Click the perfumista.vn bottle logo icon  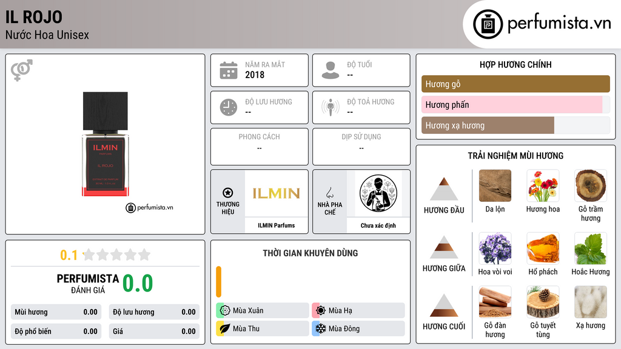[x=488, y=24]
